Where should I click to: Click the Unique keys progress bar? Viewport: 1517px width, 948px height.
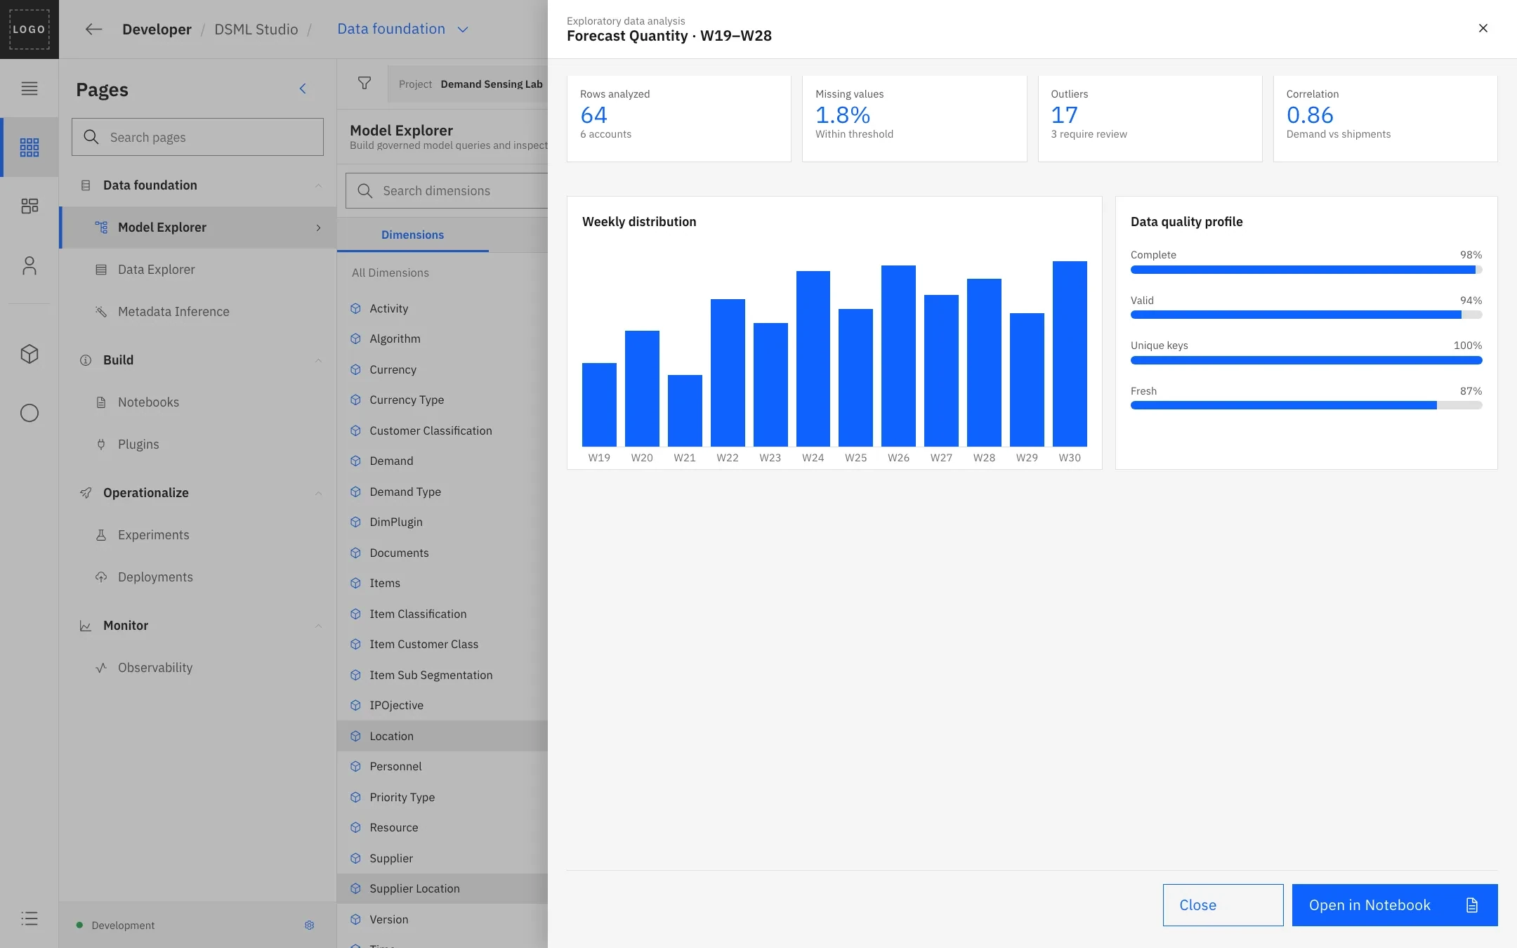tap(1306, 360)
